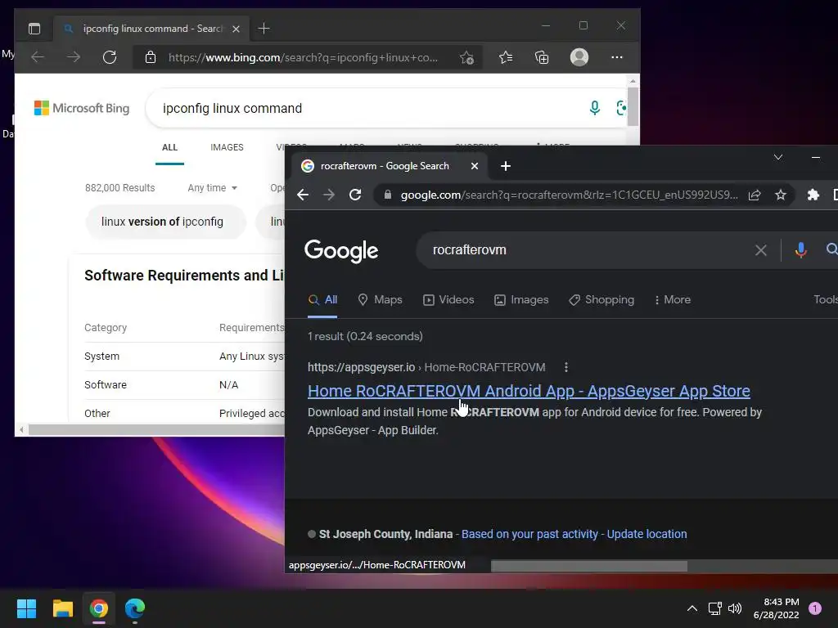Go forward in the Edge window
This screenshot has width=838, height=628.
point(74,57)
